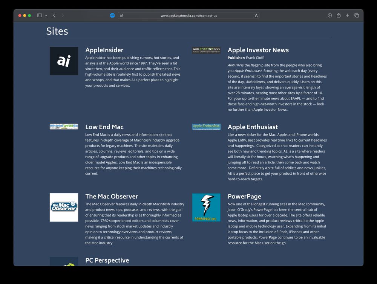The height and width of the screenshot is (284, 377).
Task: Click the AppleInsider 'ai' logo
Action: point(64,61)
